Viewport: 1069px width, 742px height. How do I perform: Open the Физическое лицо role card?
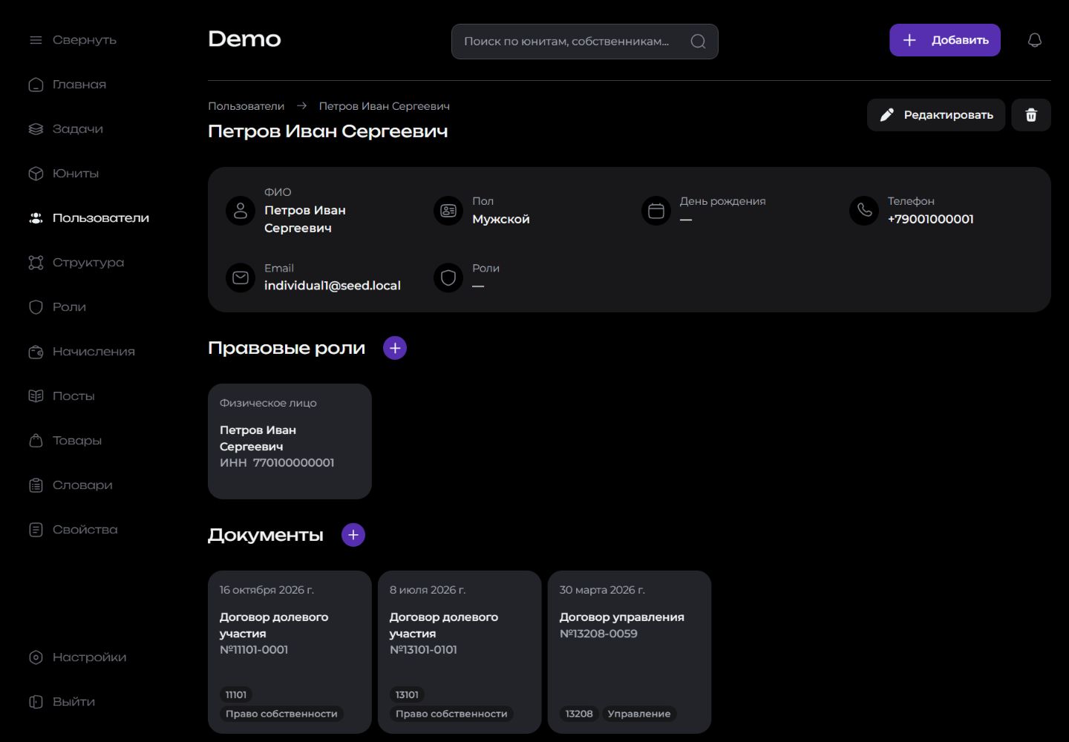(x=290, y=441)
